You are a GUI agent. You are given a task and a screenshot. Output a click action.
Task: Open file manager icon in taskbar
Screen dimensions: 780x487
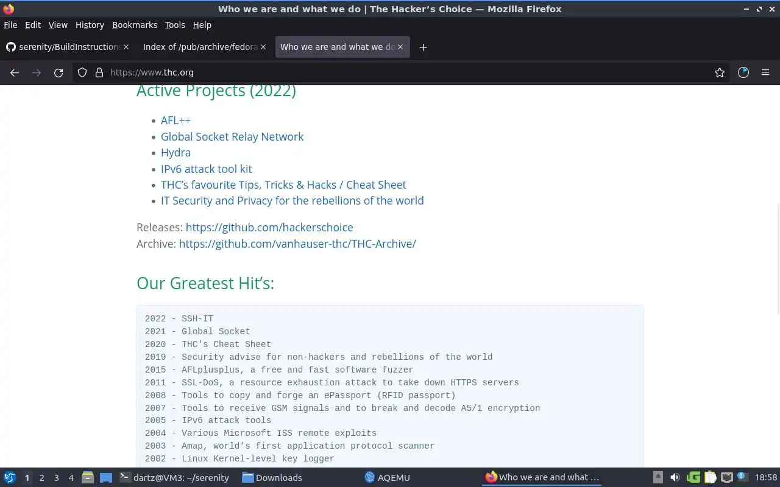click(x=88, y=478)
